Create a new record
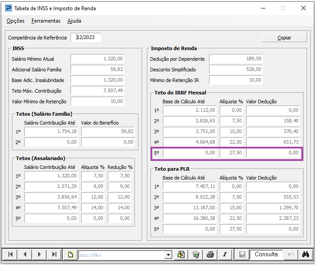The image size is (316, 266). pyautogui.click(x=70, y=254)
